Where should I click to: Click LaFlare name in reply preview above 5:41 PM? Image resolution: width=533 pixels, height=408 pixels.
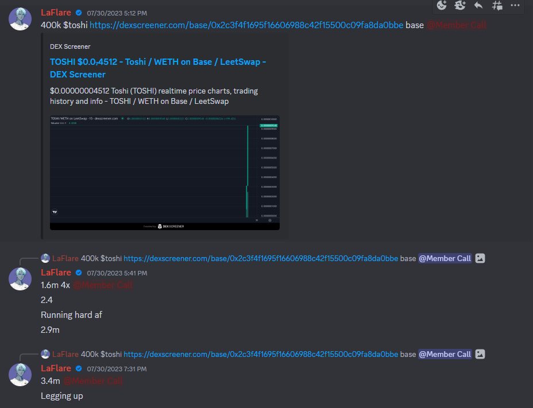[65, 259]
